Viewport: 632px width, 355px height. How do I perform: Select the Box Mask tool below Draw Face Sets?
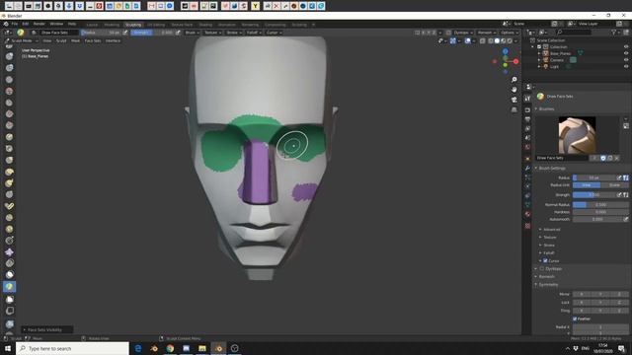(x=9, y=299)
